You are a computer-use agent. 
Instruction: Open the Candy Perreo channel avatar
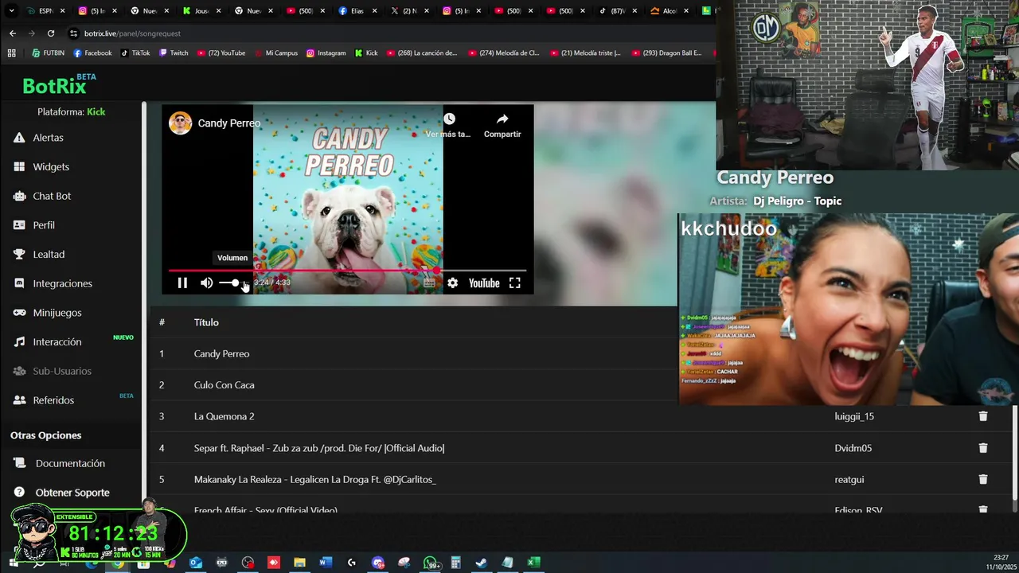180,123
